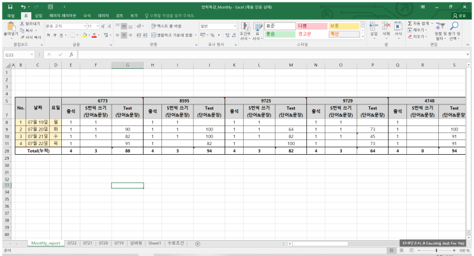Toggle underline formatting with the underlined 가 button
This screenshot has width=474, height=256.
click(61, 35)
